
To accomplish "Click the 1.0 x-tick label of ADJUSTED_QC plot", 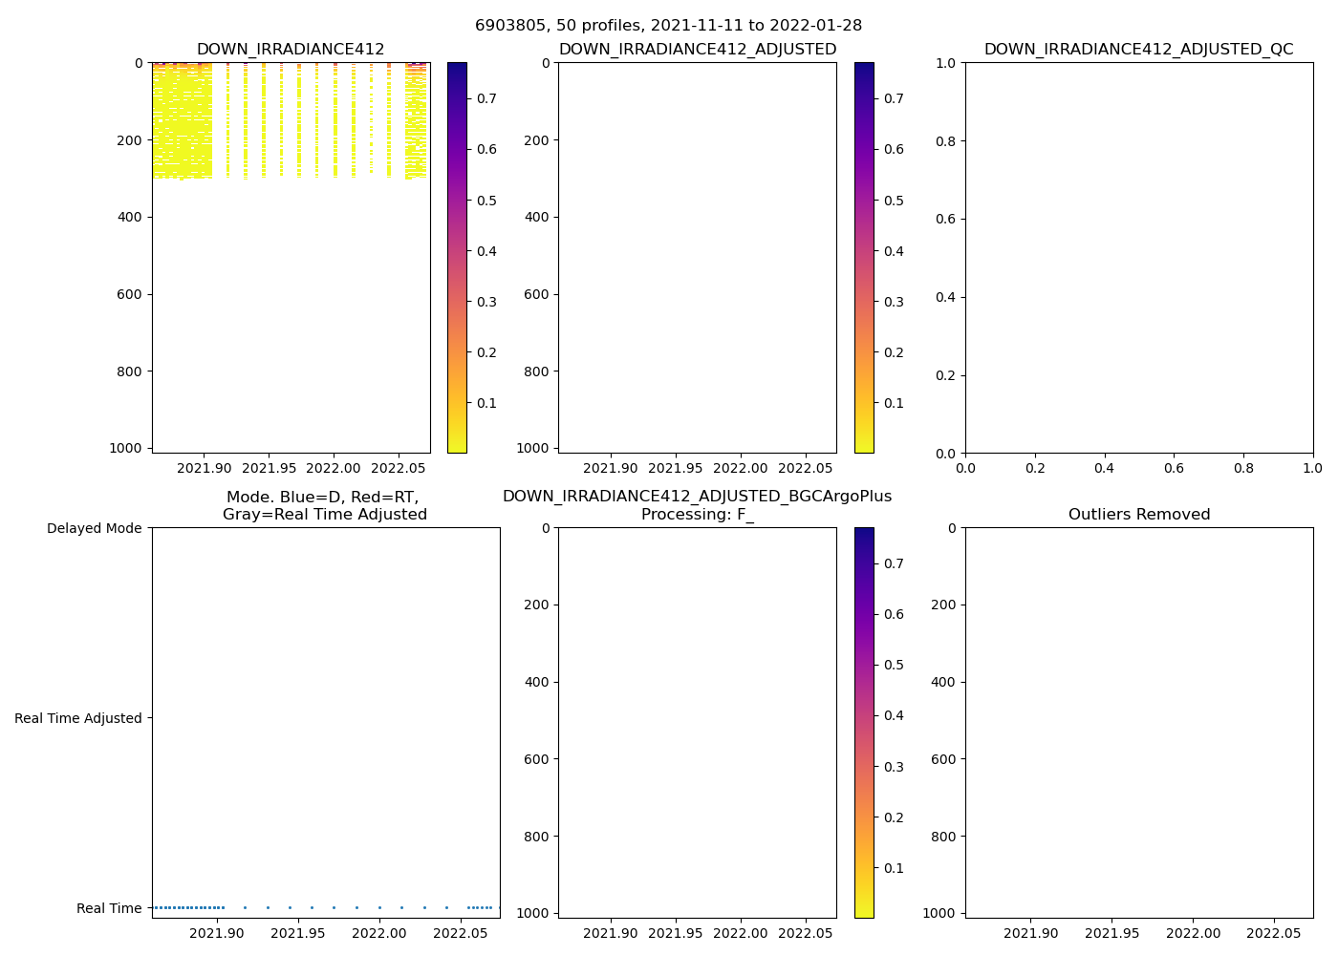I will [x=1311, y=469].
